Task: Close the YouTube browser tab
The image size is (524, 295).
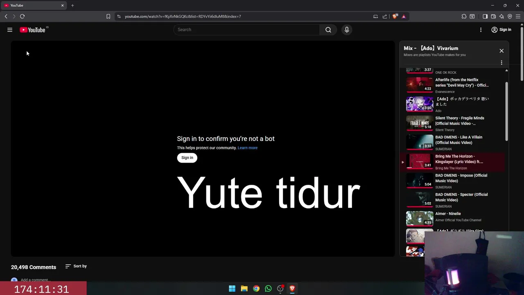Action: (x=63, y=5)
